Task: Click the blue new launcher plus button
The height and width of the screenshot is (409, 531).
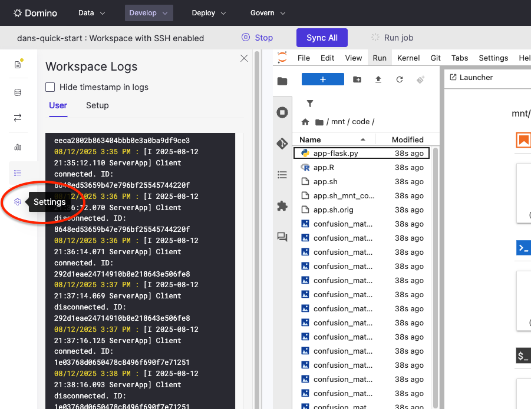Action: click(x=323, y=79)
